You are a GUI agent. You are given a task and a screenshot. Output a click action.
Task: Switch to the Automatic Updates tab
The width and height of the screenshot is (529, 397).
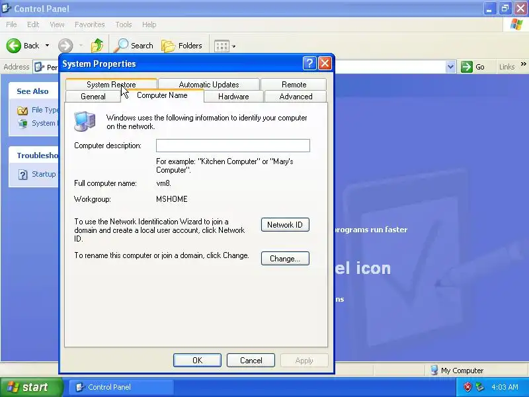pyautogui.click(x=209, y=85)
